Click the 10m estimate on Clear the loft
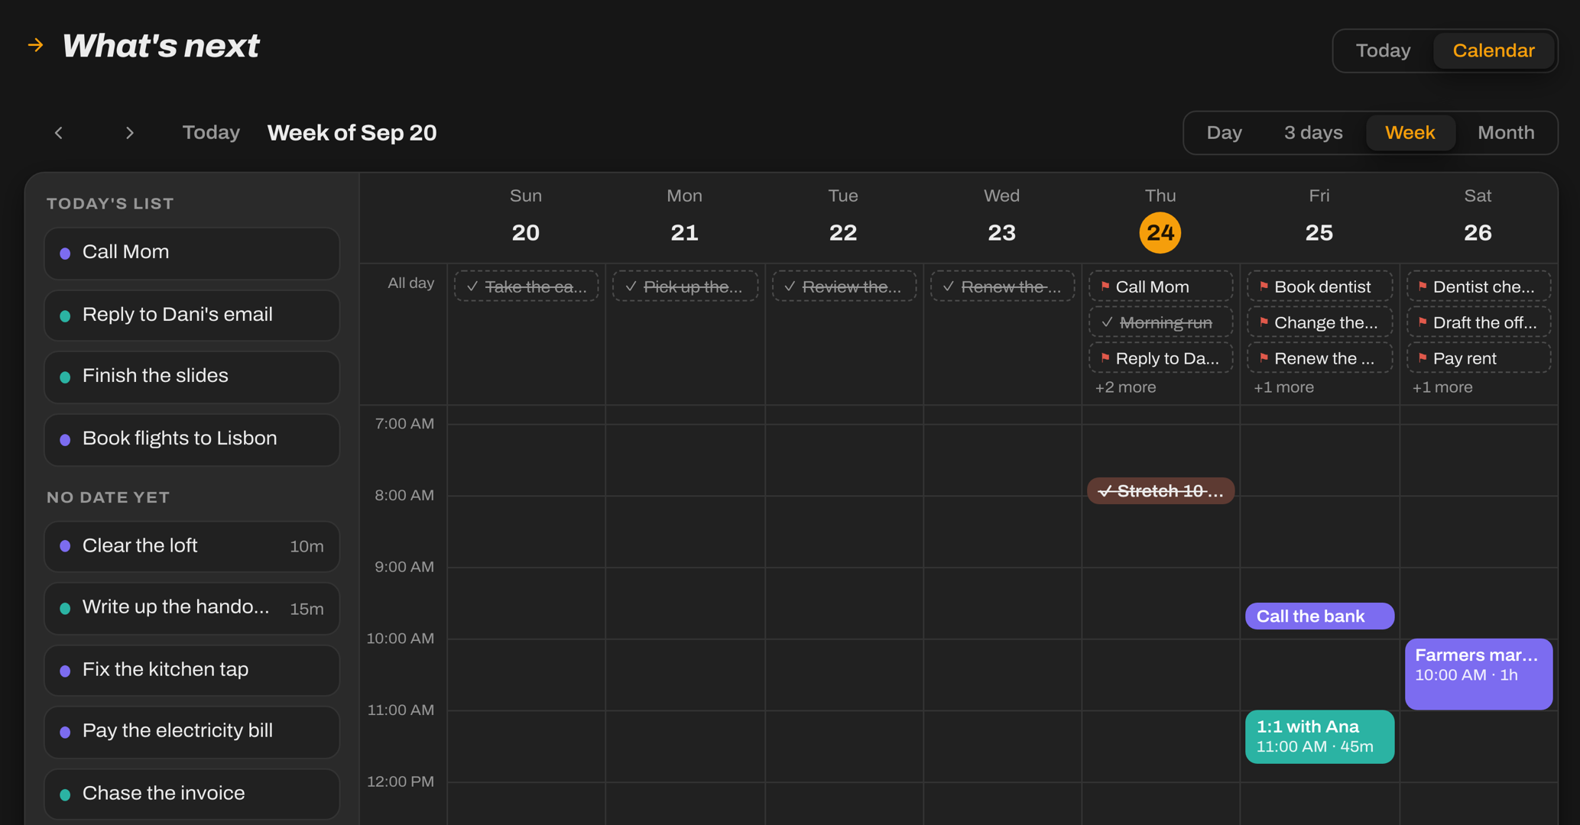 tap(307, 547)
